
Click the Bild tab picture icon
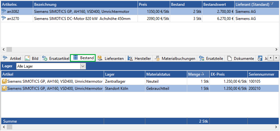point(27,58)
